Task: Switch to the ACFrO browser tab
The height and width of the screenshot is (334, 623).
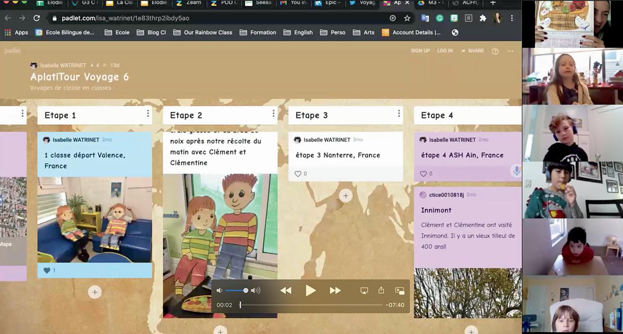Action: point(465,3)
